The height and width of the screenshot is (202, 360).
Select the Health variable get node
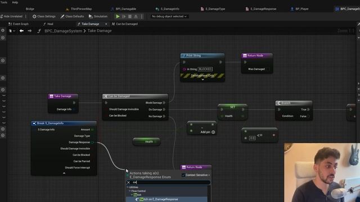click(146, 142)
